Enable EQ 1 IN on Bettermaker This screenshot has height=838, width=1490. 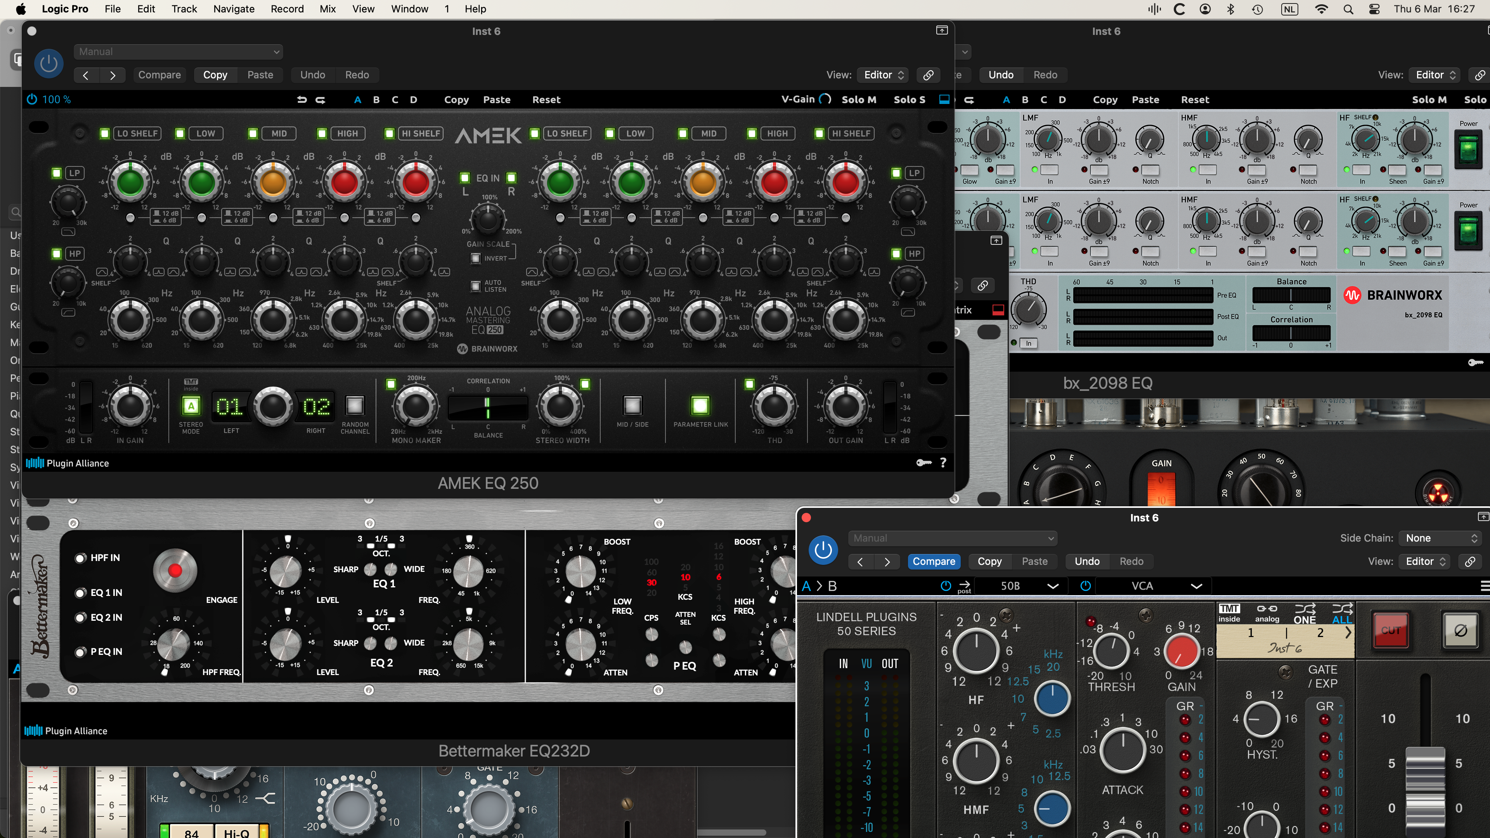(80, 593)
